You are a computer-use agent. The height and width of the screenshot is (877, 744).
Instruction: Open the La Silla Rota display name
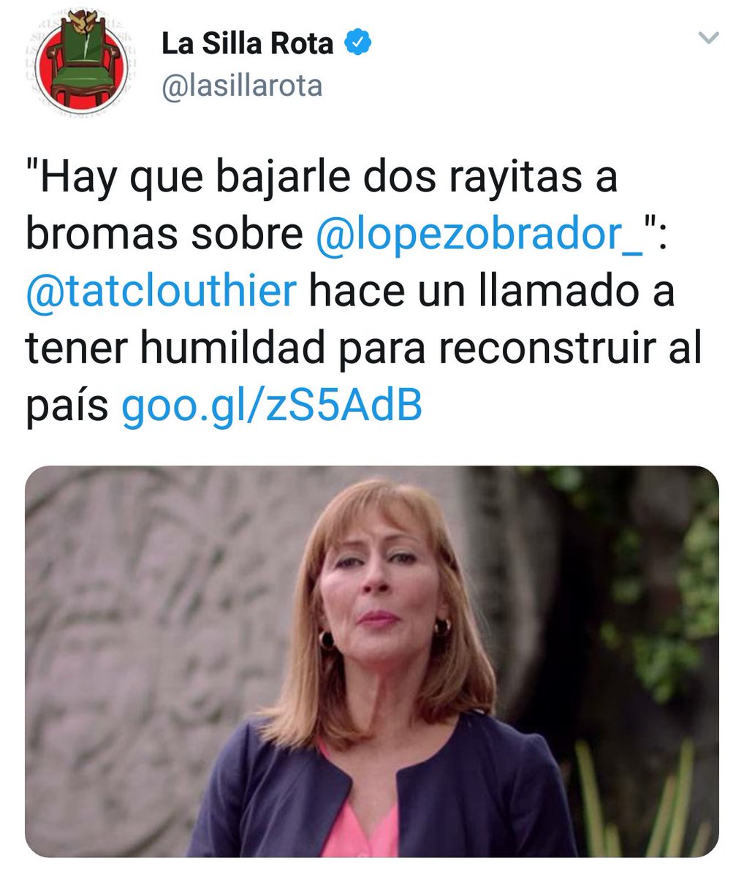click(x=247, y=44)
